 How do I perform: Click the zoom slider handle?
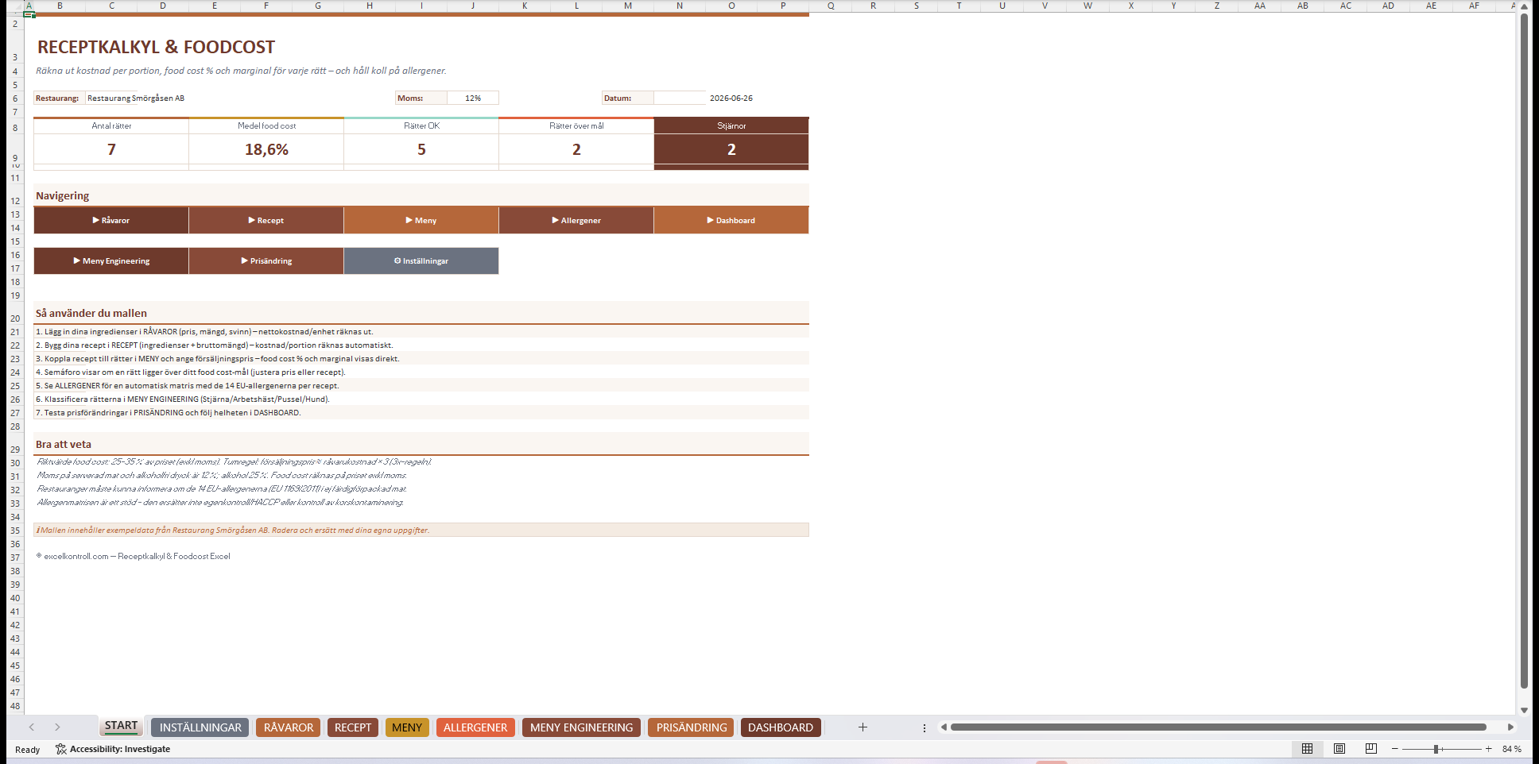(1436, 749)
